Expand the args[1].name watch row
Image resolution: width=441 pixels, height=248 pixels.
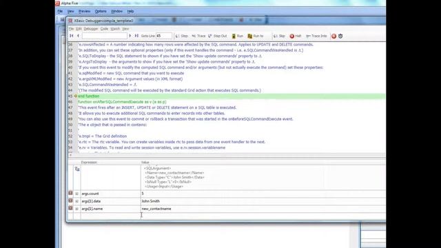76,209
